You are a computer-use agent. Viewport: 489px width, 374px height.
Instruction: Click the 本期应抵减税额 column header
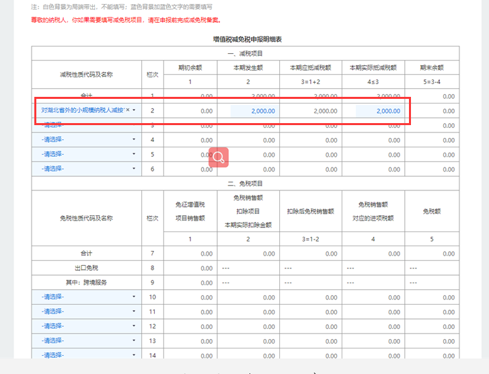coord(311,68)
